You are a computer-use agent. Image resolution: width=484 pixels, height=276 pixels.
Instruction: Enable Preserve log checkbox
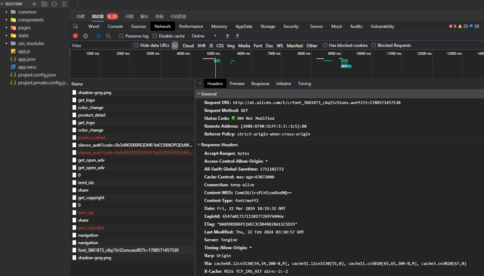(121, 36)
